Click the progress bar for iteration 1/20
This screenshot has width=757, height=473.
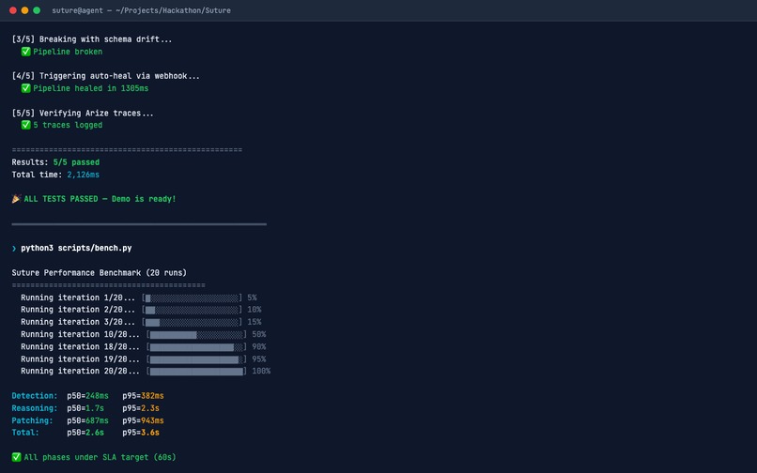click(193, 298)
